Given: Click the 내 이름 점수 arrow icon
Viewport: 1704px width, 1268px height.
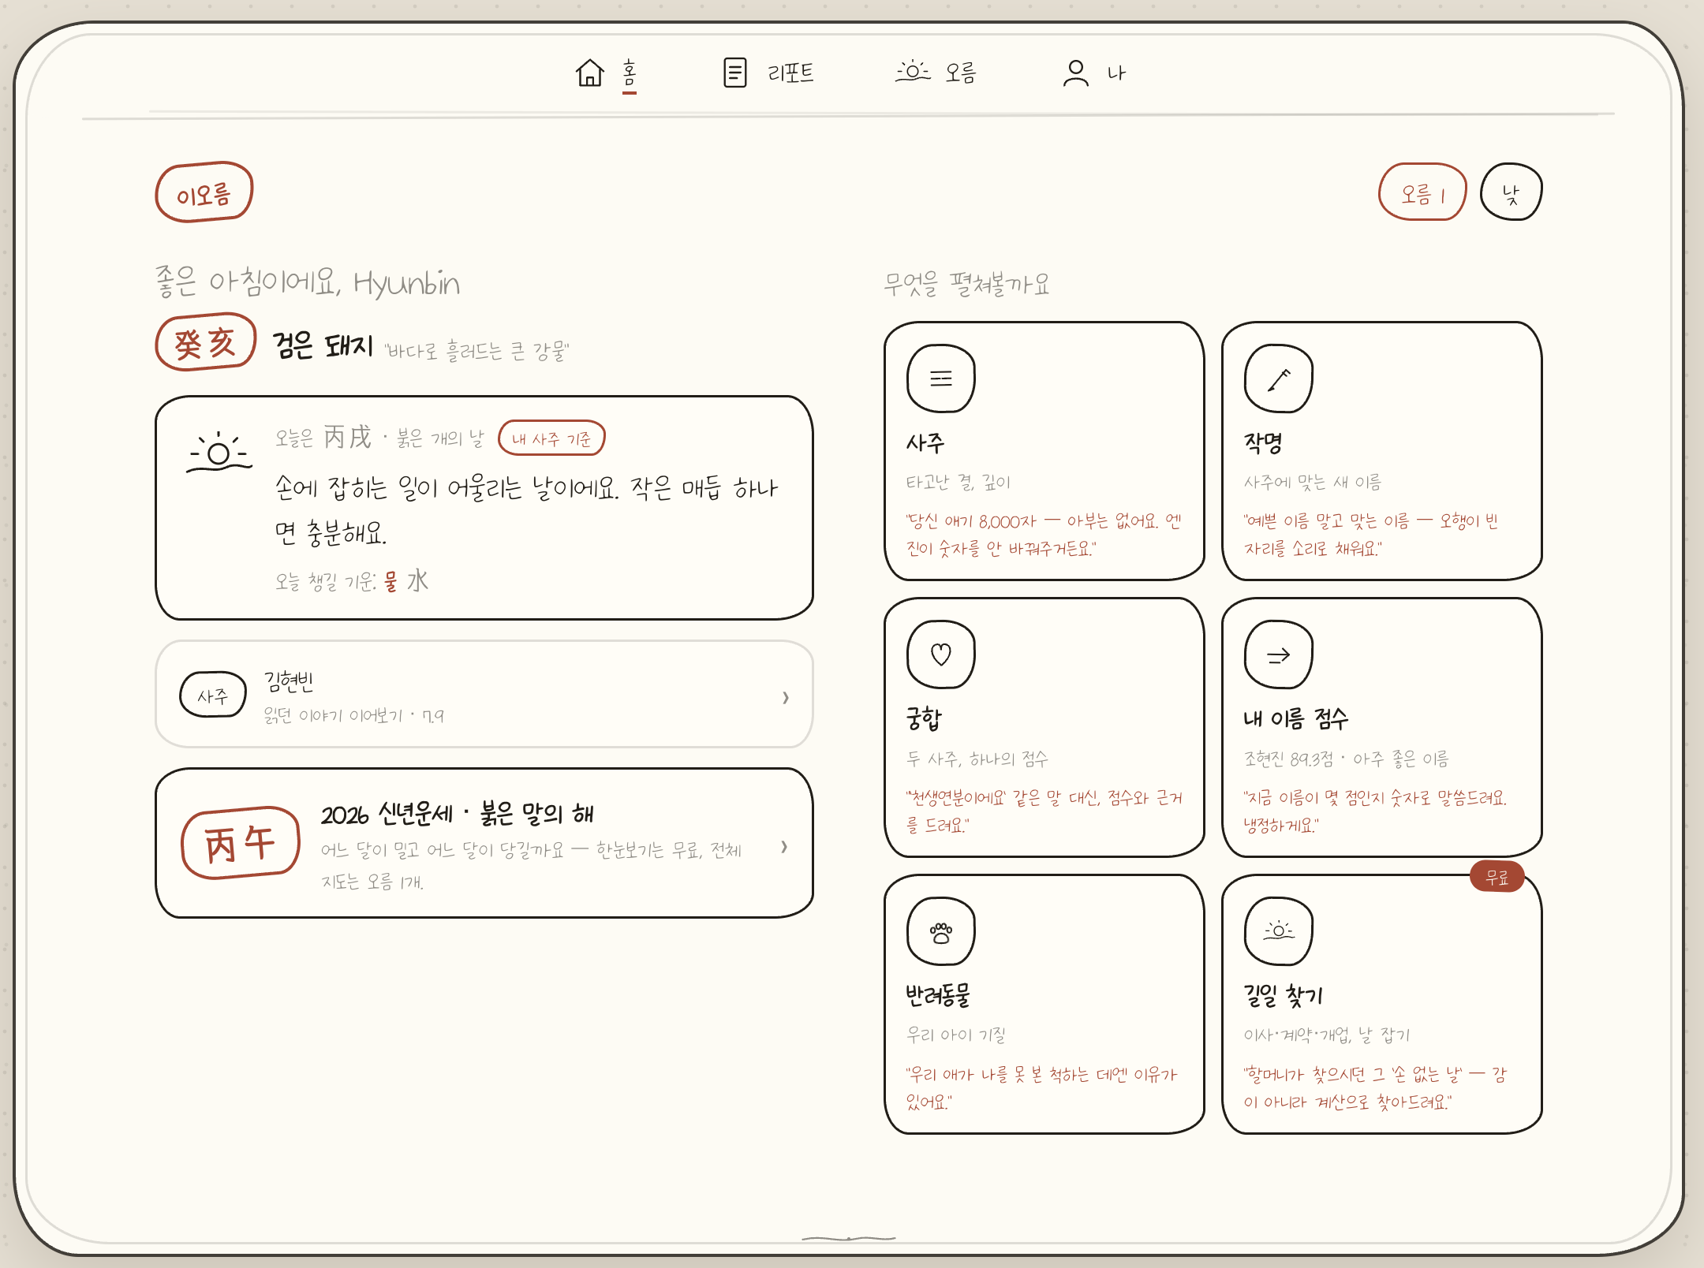Looking at the screenshot, I should click(x=1279, y=655).
